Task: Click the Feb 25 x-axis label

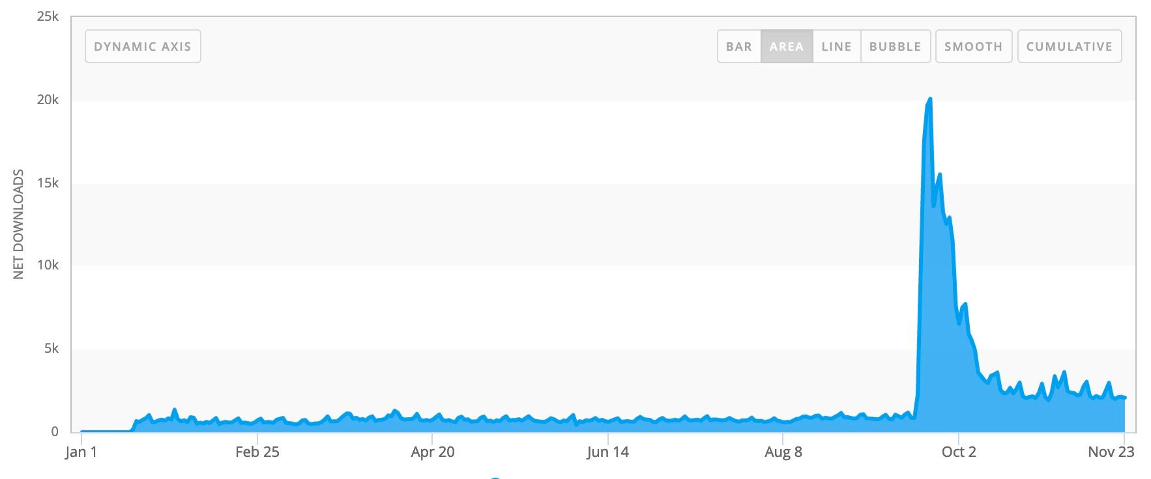Action: coord(257,452)
